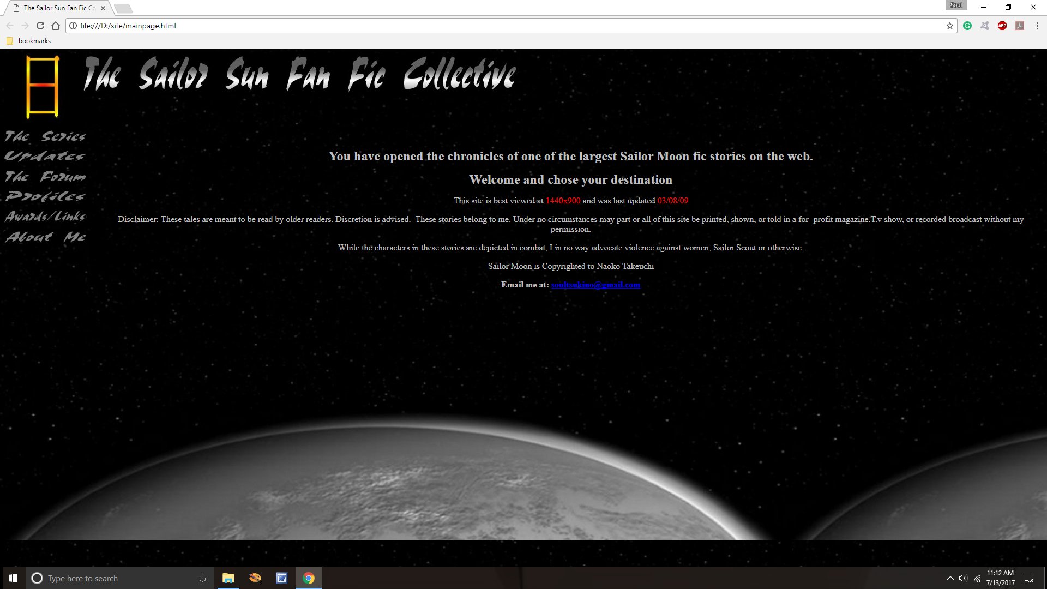This screenshot has width=1047, height=589.
Task: Click the Type here to search box
Action: point(120,578)
